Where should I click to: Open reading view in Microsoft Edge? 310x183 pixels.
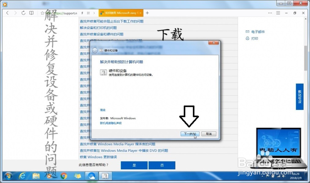[x=31, y=13]
